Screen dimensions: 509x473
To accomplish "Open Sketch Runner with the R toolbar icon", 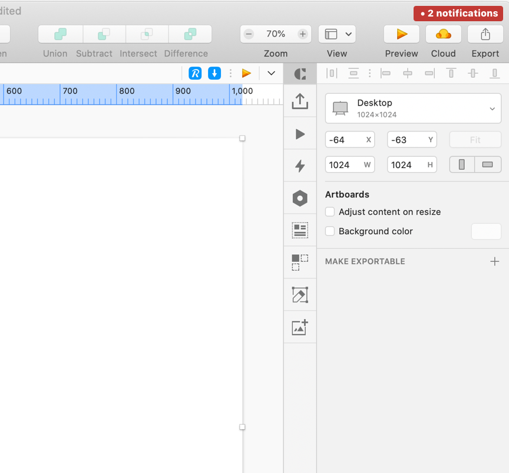I will (196, 73).
